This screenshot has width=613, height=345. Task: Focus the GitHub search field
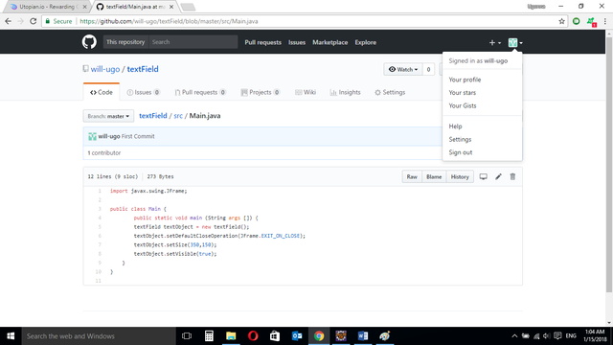point(193,42)
